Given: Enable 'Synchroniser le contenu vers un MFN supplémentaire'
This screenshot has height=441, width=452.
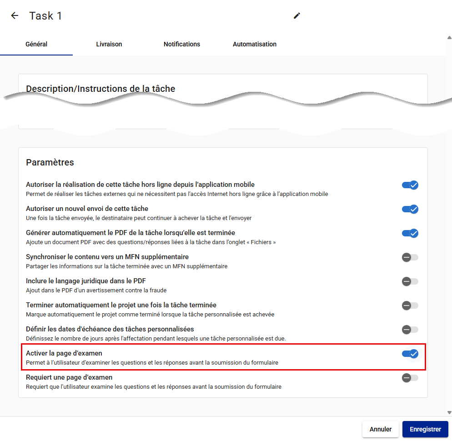Looking at the screenshot, I should click(410, 257).
